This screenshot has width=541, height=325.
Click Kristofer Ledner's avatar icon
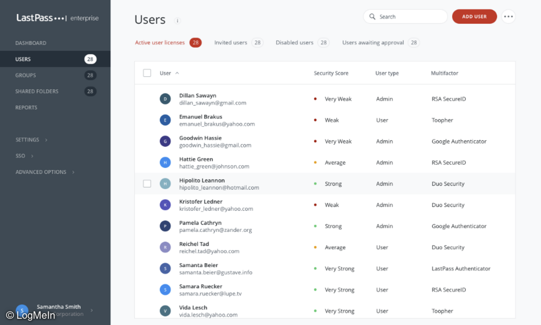pyautogui.click(x=165, y=205)
